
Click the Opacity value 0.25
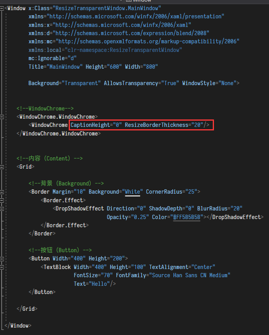pyautogui.click(x=140, y=217)
